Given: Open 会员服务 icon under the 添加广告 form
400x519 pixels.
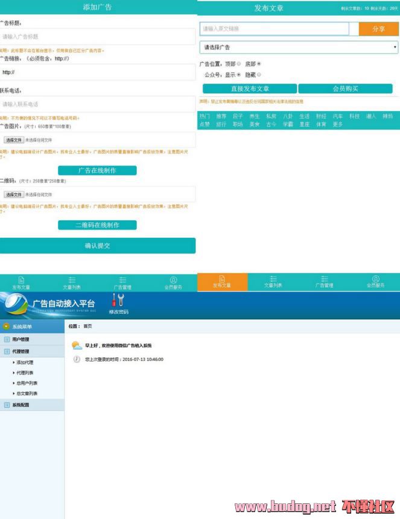Looking at the screenshot, I should point(173,280).
